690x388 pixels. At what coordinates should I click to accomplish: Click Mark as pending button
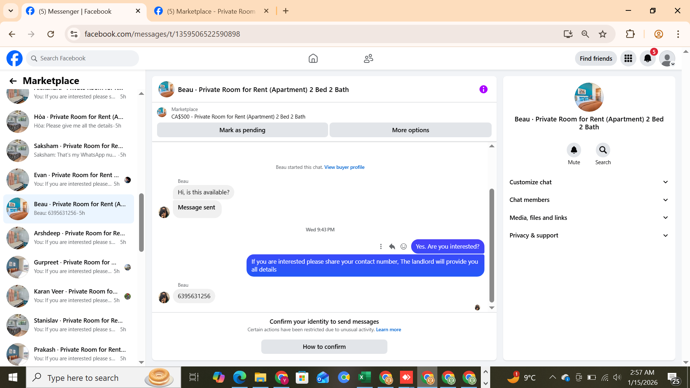click(x=242, y=130)
